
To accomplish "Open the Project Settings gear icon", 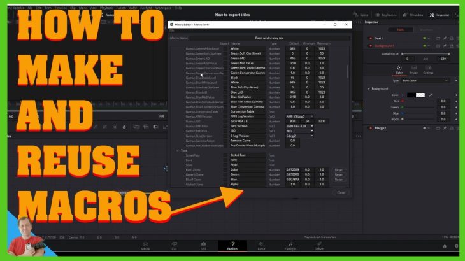I will 456,246.
